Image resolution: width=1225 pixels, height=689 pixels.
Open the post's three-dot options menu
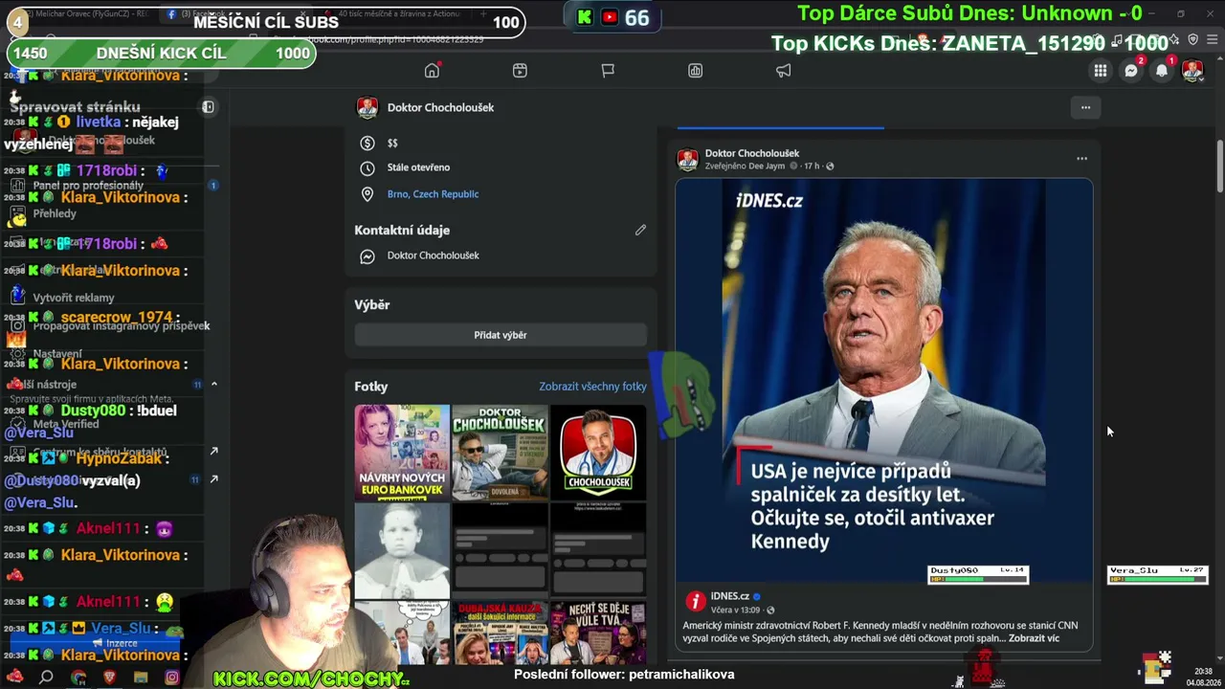[x=1081, y=159]
